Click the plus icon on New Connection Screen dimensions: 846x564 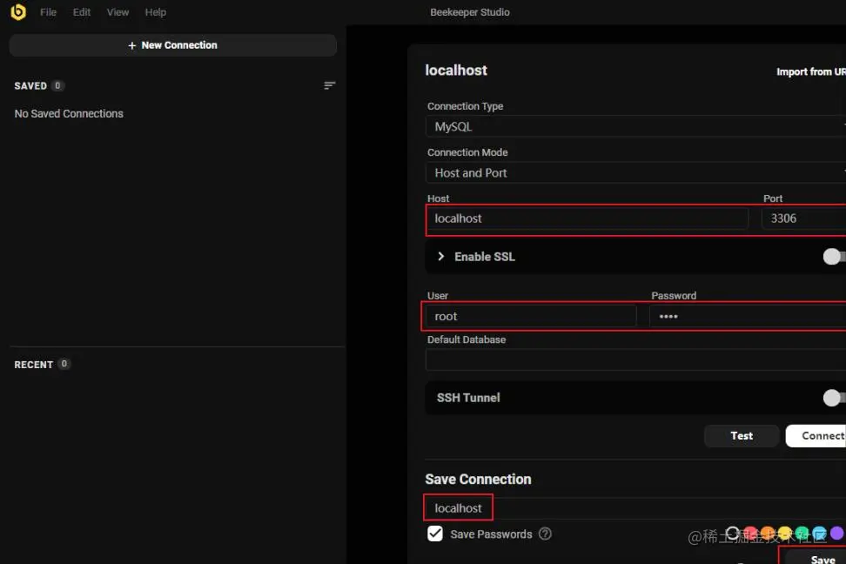[x=131, y=46]
